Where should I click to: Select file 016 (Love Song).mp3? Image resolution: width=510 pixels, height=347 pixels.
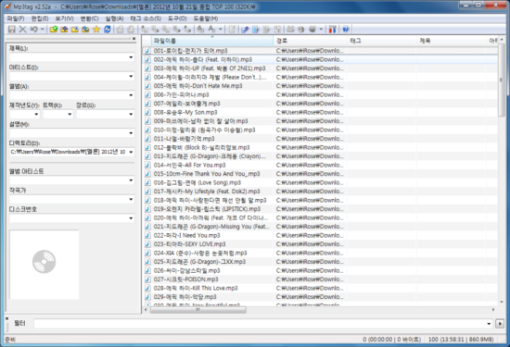(x=198, y=182)
